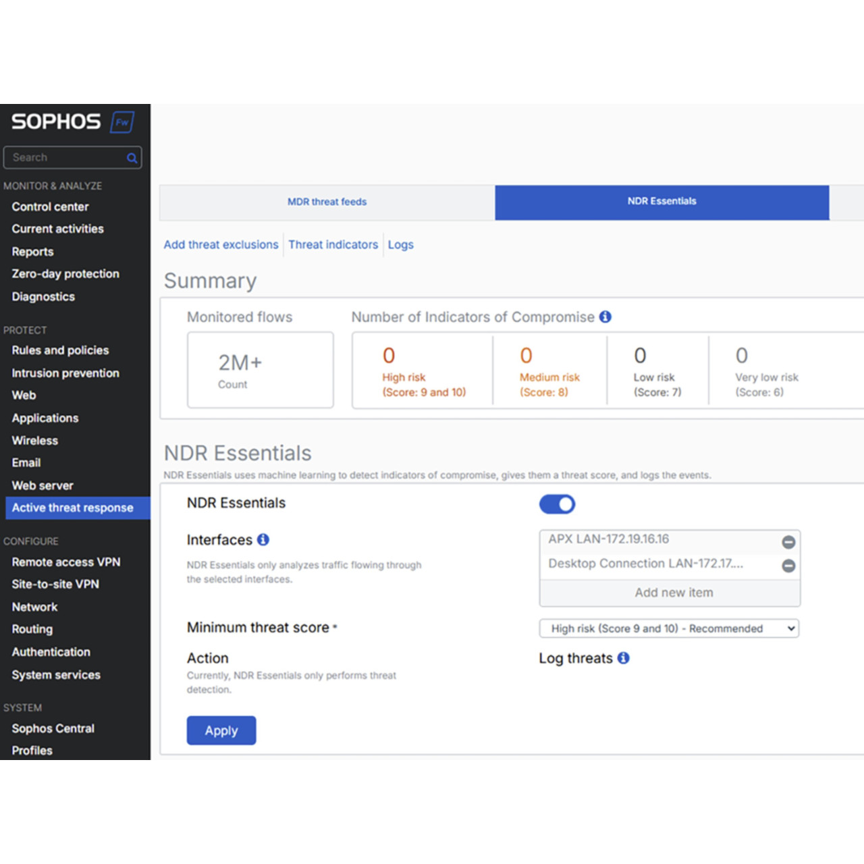Open Threat indicators link
This screenshot has width=864, height=864.
(x=333, y=244)
